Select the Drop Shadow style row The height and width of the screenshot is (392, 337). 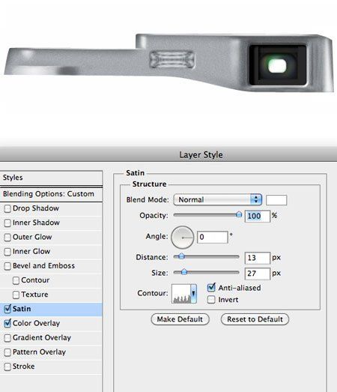pyautogui.click(x=51, y=208)
